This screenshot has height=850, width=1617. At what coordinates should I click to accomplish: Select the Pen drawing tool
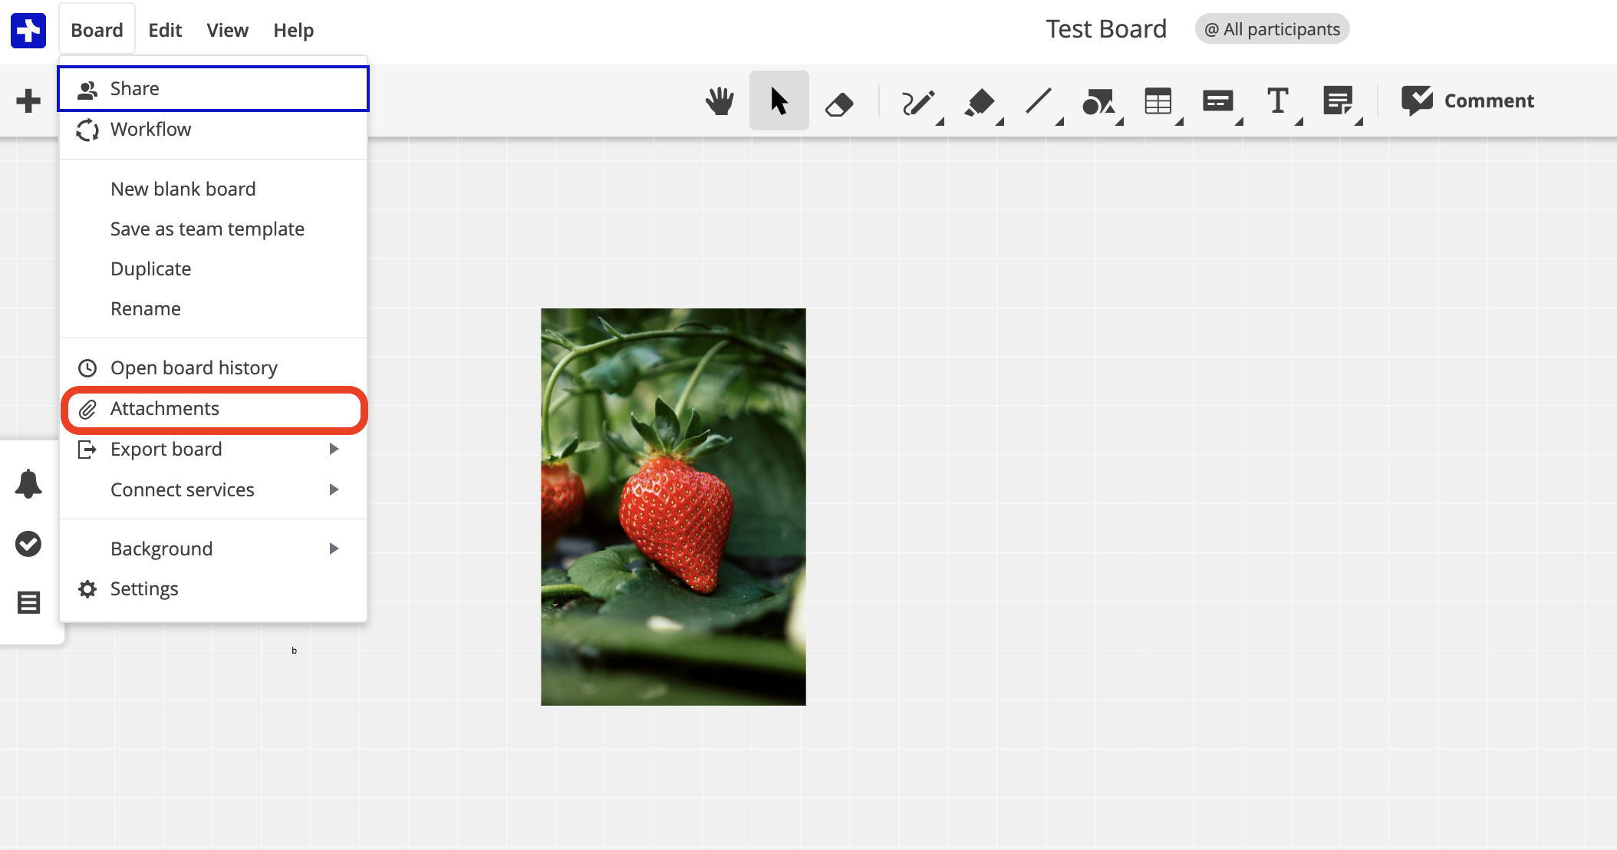[917, 102]
